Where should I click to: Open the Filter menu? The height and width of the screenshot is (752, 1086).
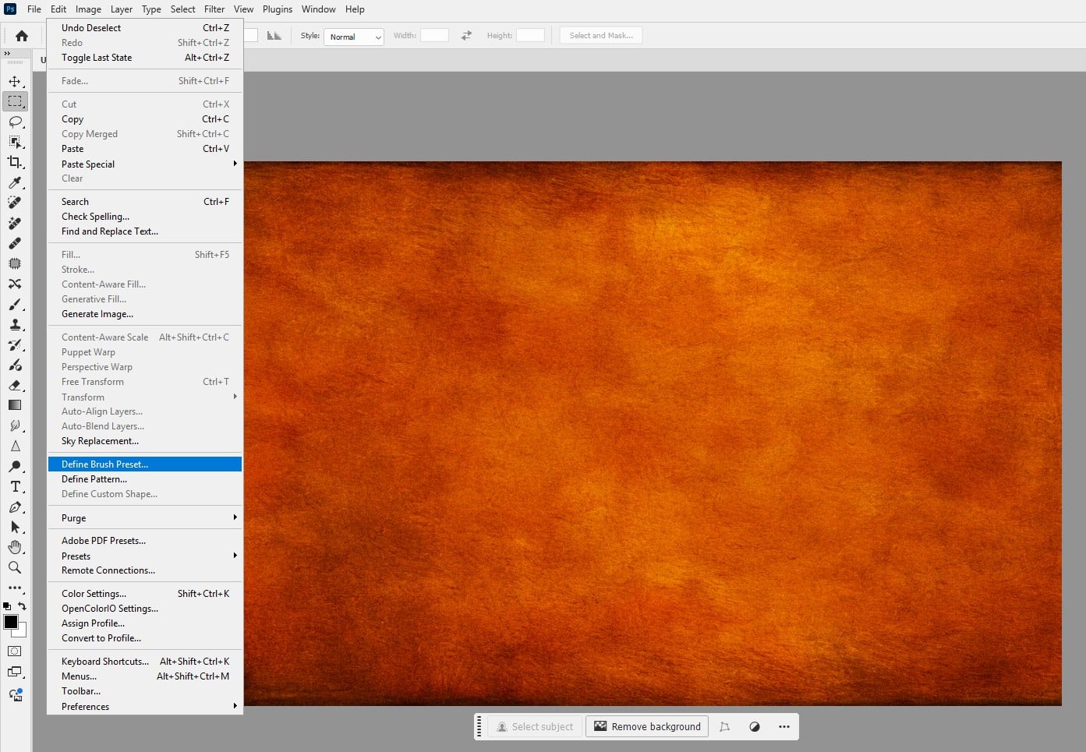214,9
